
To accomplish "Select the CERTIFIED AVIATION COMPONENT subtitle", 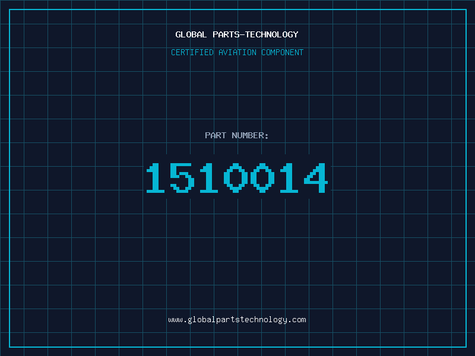I will tap(237, 52).
